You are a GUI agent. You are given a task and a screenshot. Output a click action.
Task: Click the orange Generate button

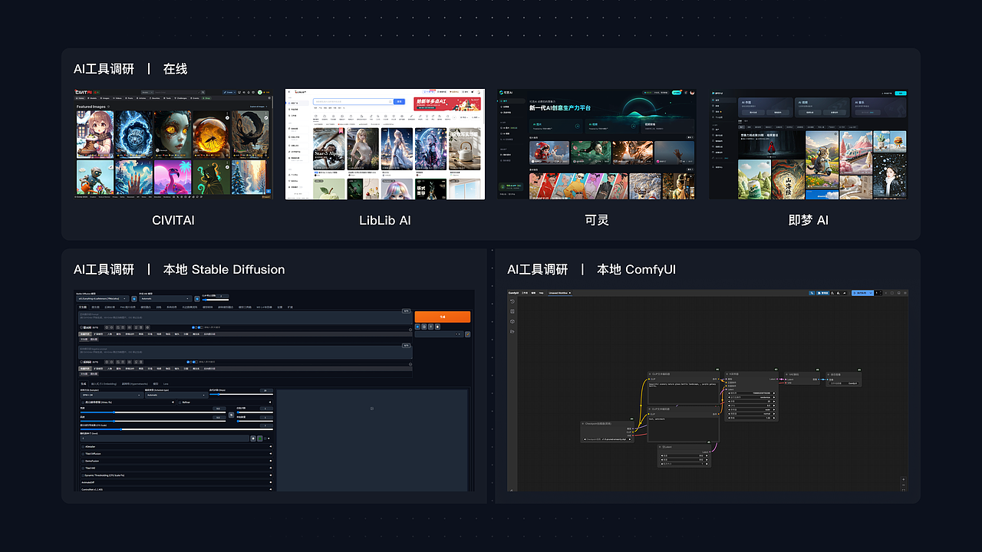point(443,317)
